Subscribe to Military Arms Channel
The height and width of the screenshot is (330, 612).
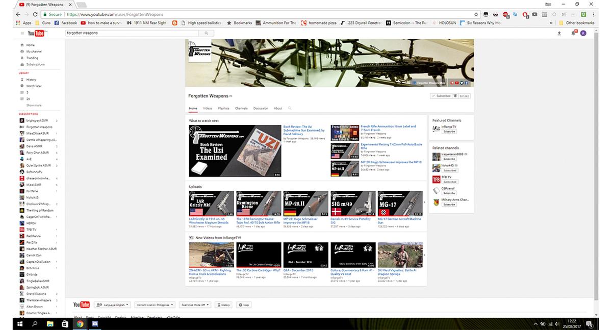[x=449, y=205]
